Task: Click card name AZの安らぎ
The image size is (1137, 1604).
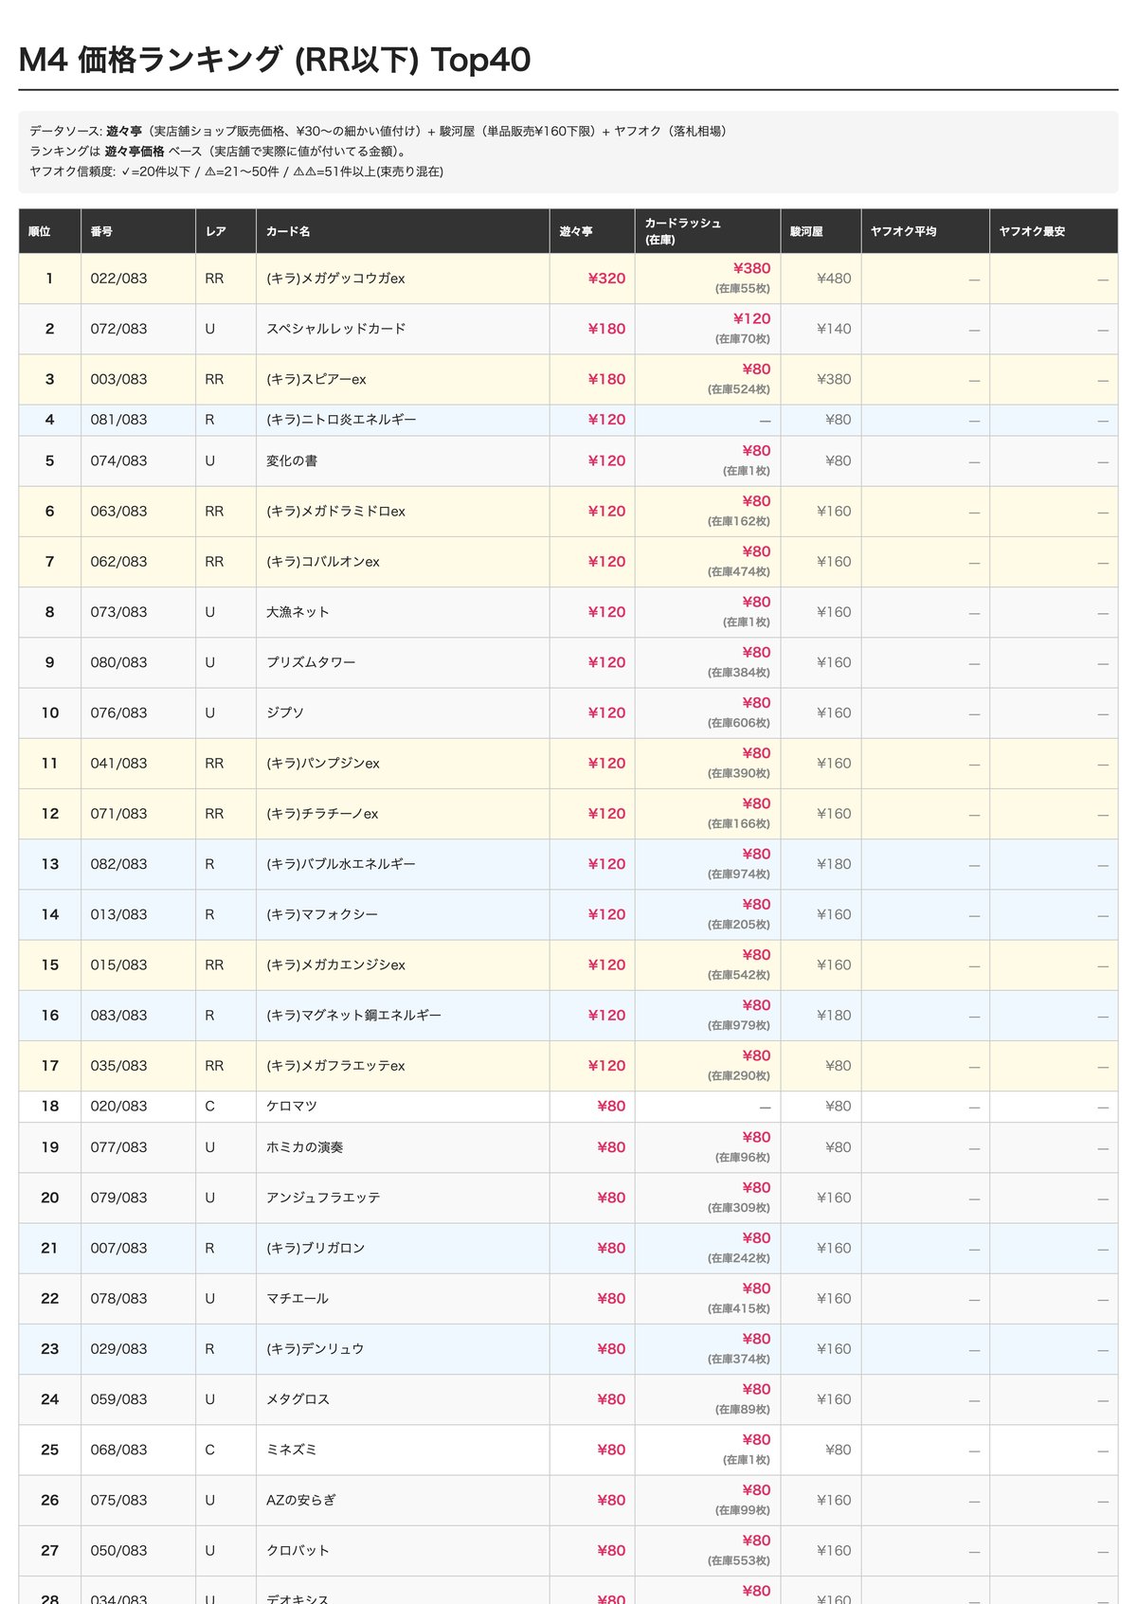Action: [x=301, y=1500]
